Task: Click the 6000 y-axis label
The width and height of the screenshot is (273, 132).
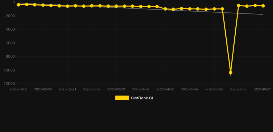Action: click(x=10, y=43)
